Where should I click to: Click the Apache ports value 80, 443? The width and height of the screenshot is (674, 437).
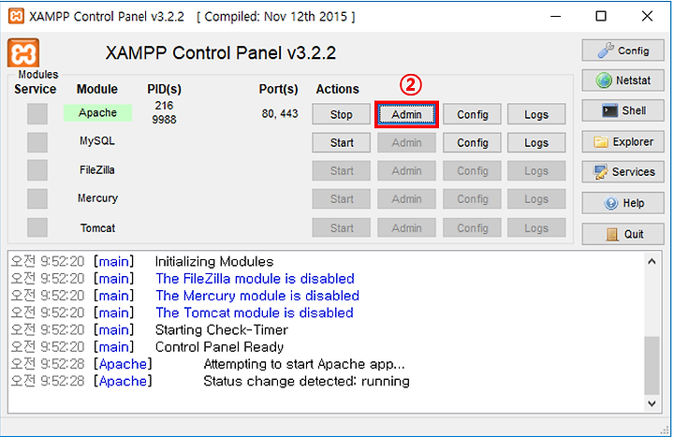click(x=280, y=113)
